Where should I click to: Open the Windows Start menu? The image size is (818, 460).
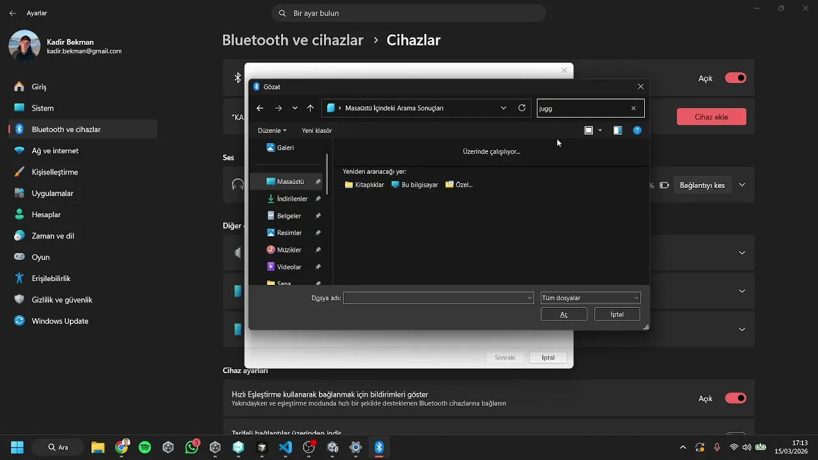[x=17, y=447]
